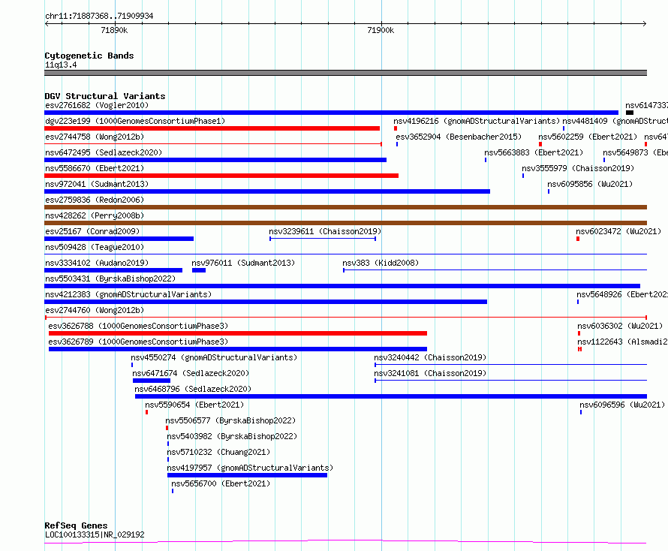Select nsv5602259 (Ebert2021) label
This screenshot has height=551, width=668.
[588, 137]
